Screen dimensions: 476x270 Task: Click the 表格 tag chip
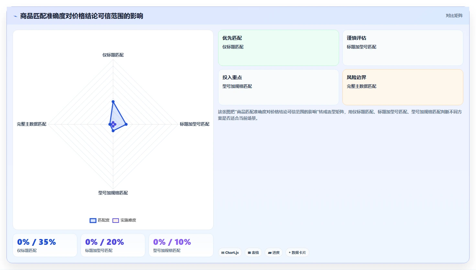[x=253, y=253]
